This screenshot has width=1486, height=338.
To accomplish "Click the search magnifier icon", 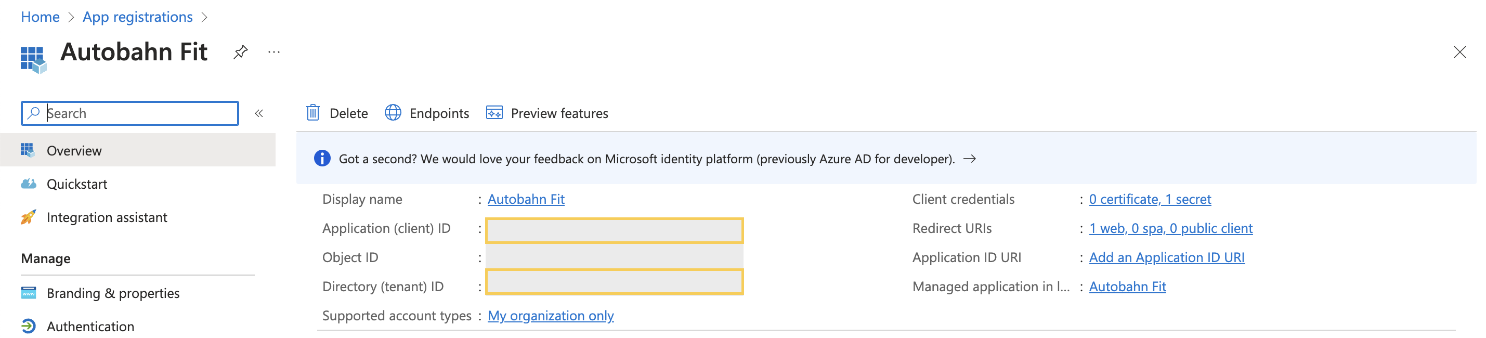I will 34,113.
